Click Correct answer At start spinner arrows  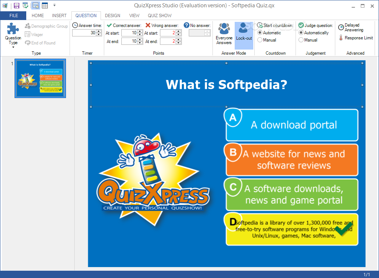140,33
